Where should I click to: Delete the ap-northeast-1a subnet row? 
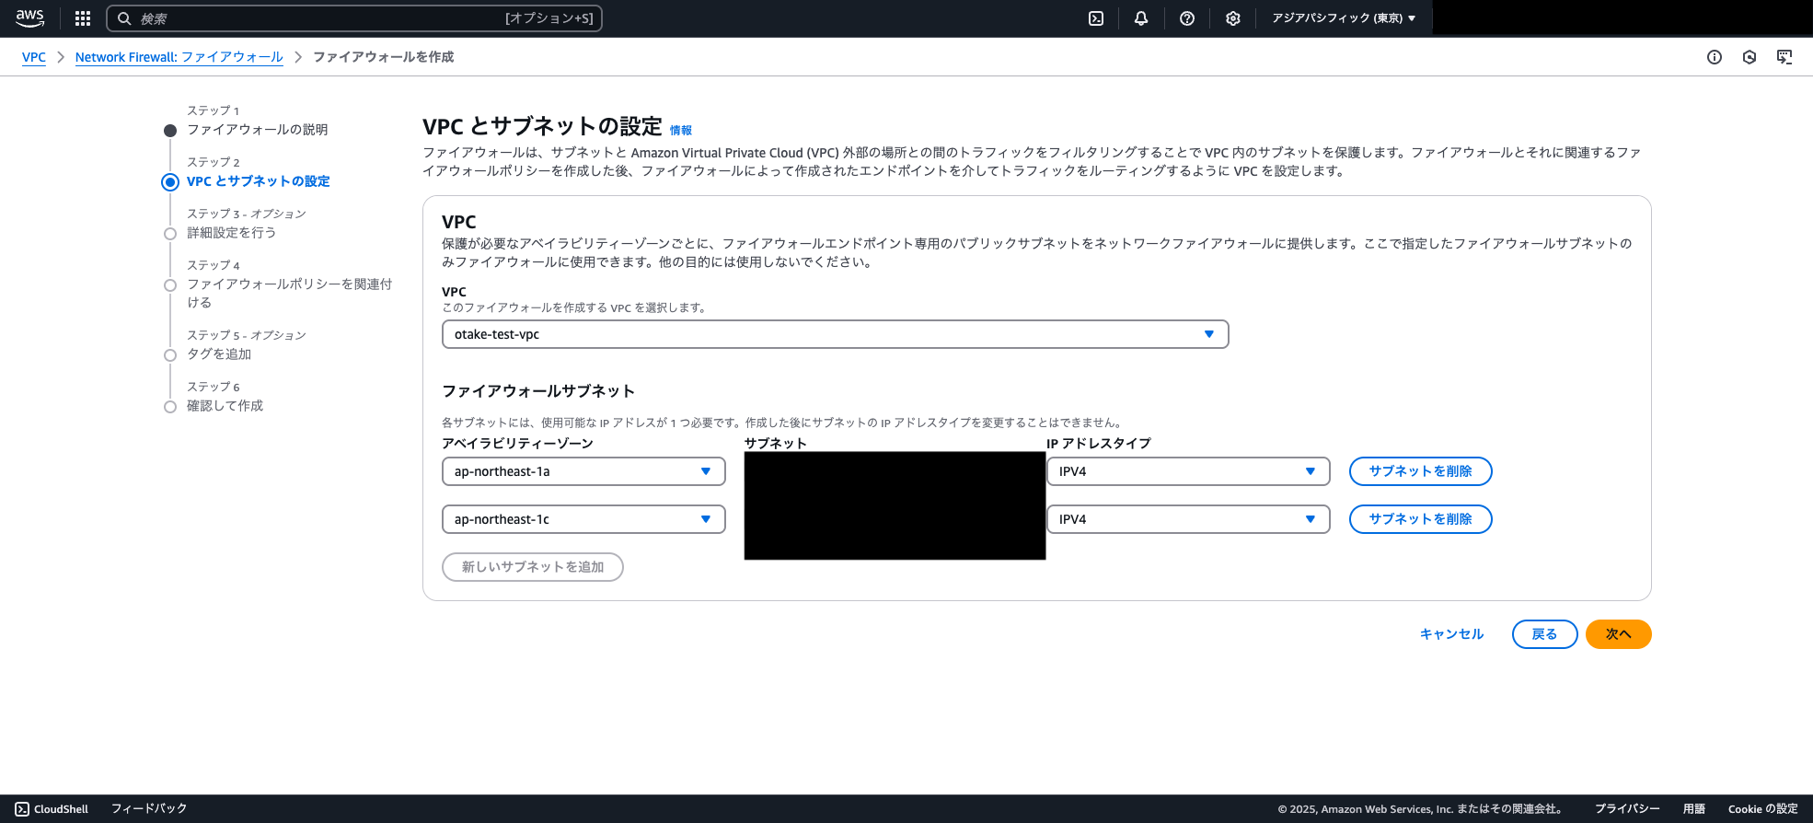[x=1420, y=471]
